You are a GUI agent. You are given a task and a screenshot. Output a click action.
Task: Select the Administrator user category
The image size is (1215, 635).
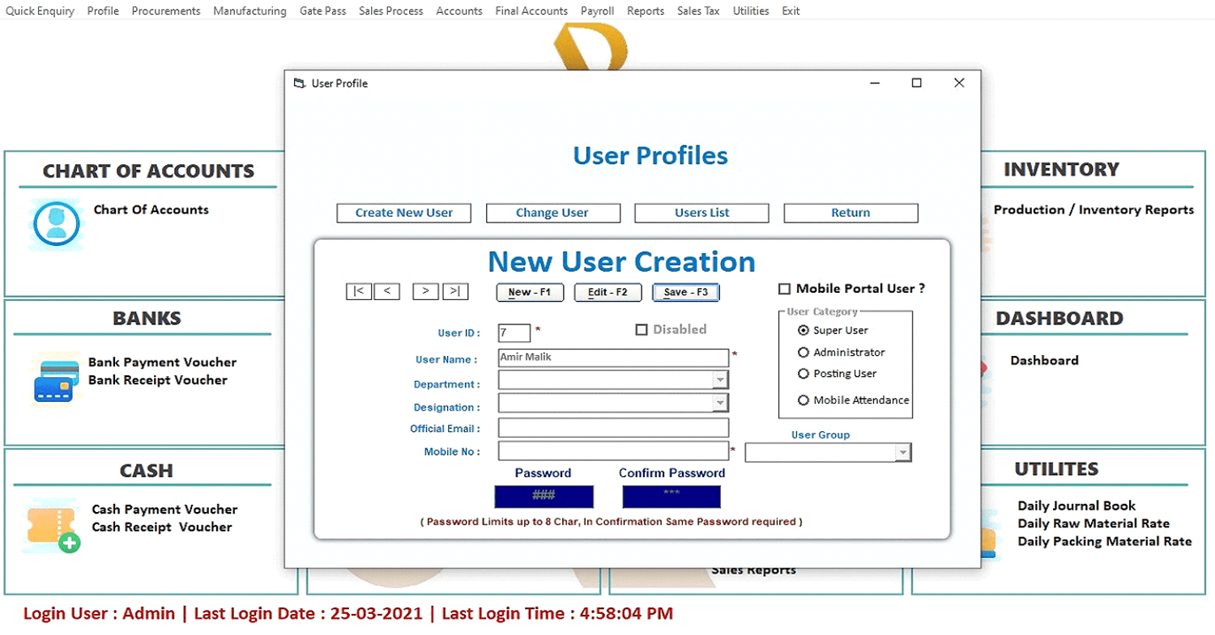point(804,353)
